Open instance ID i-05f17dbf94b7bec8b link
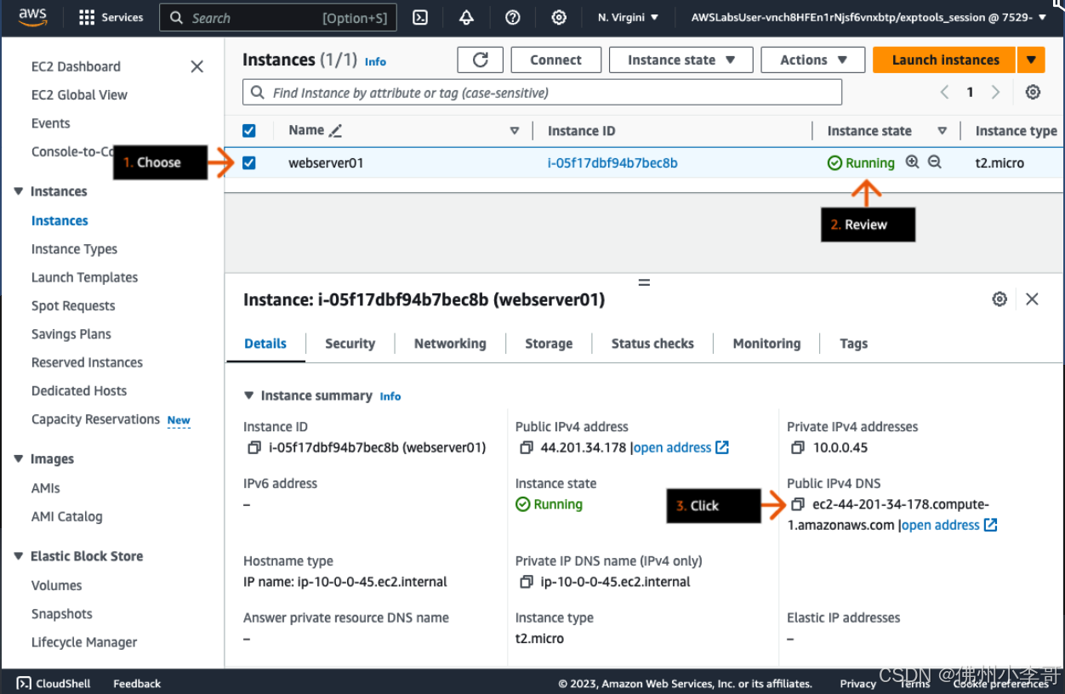The image size is (1065, 694). [x=612, y=162]
